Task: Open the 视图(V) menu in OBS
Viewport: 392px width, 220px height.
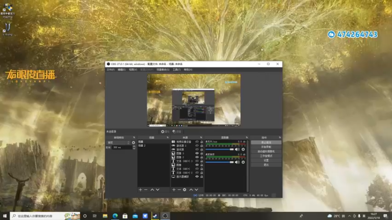Action: [133, 69]
